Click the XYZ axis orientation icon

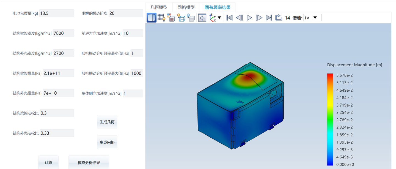[x=213, y=18]
